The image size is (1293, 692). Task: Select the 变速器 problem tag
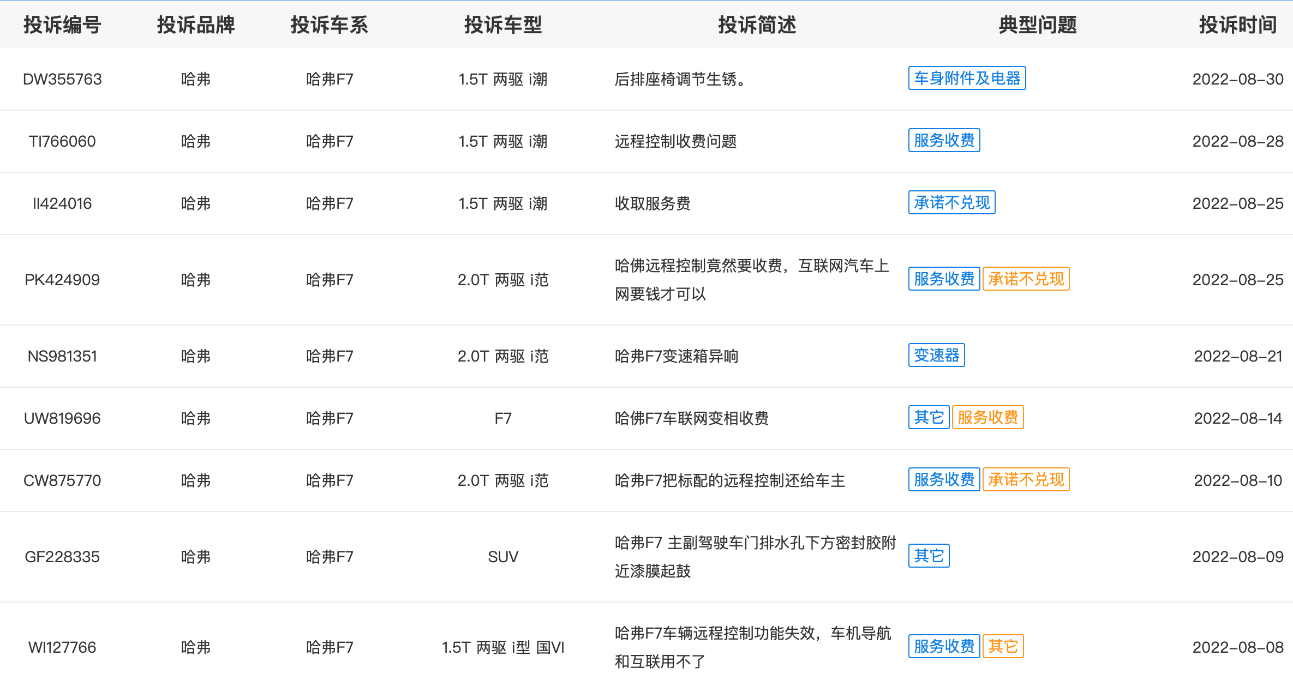tap(936, 356)
